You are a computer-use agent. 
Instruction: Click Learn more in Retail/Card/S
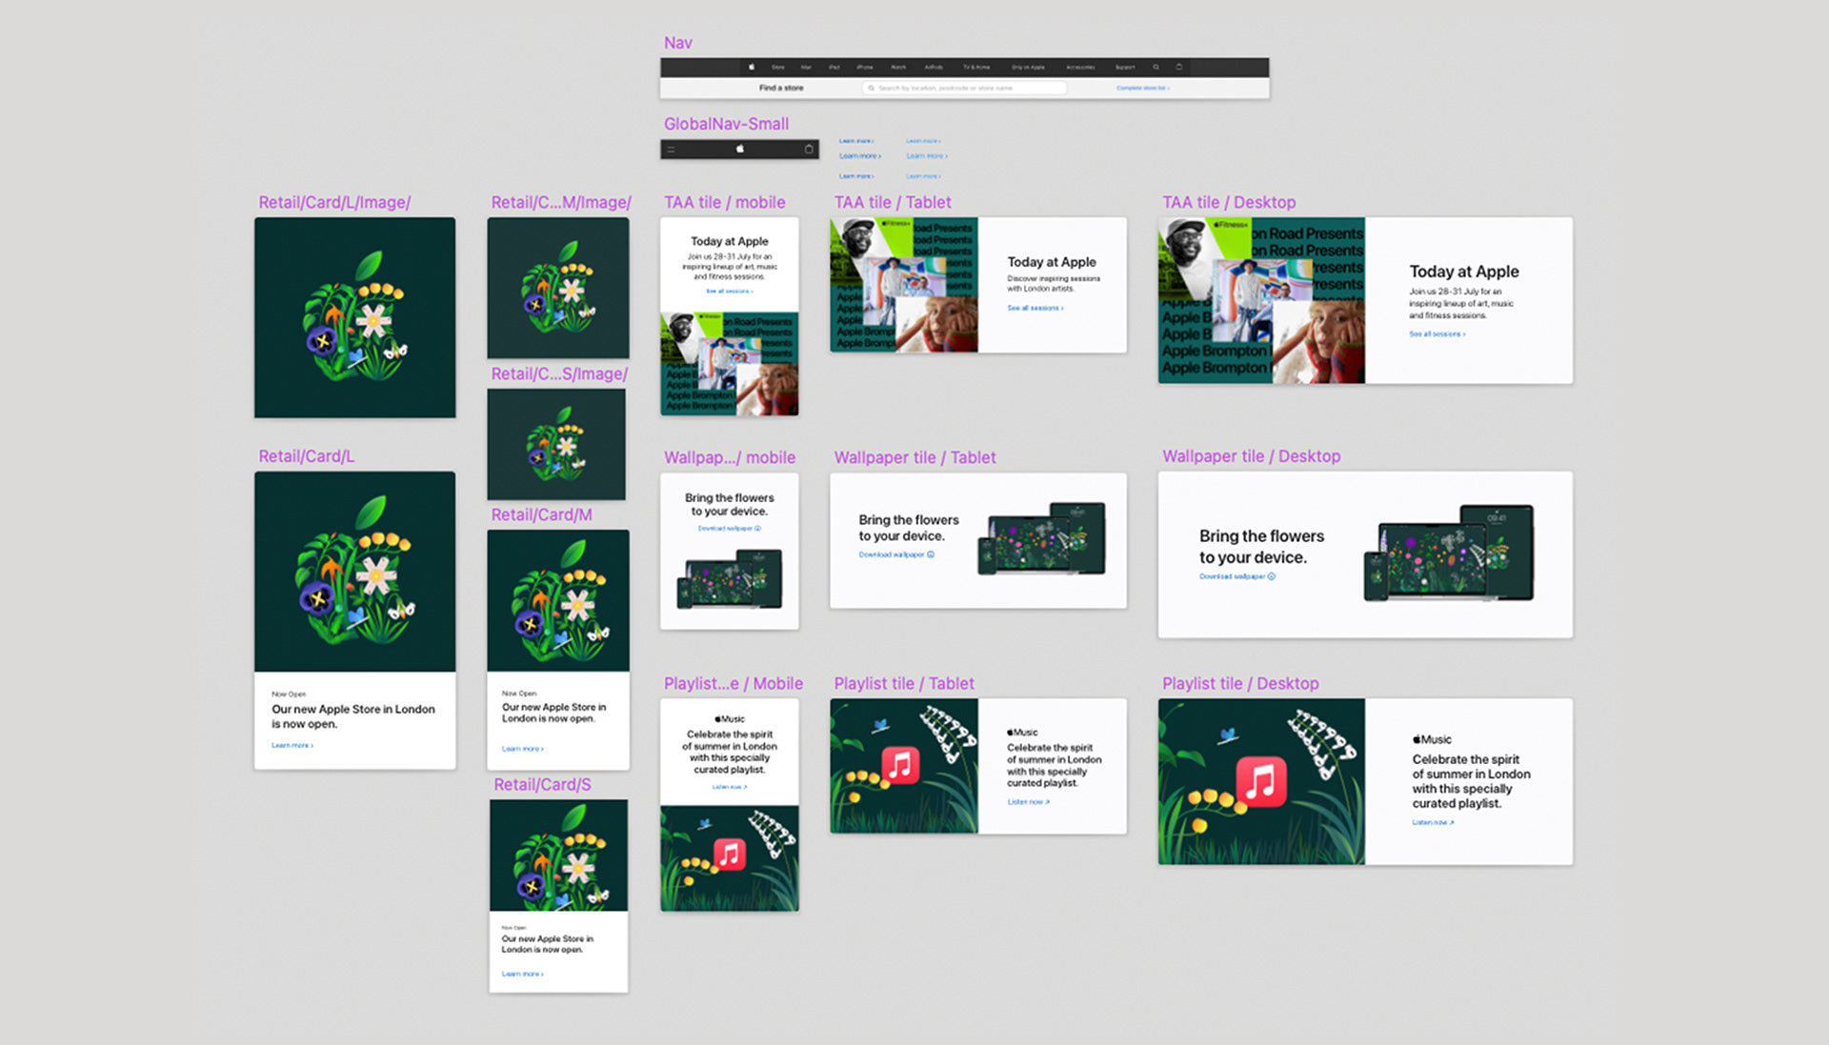tap(523, 975)
